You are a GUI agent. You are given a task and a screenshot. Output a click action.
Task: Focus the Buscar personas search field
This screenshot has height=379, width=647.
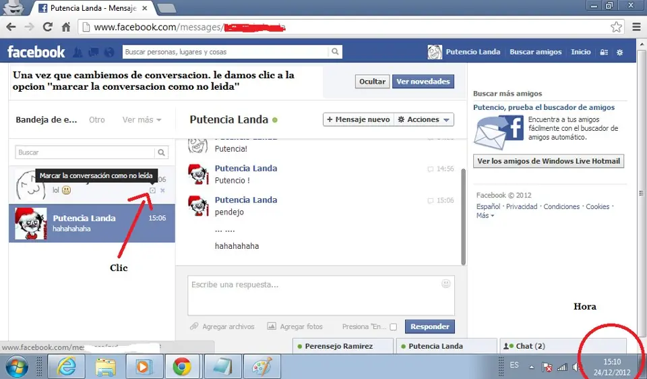pos(226,52)
